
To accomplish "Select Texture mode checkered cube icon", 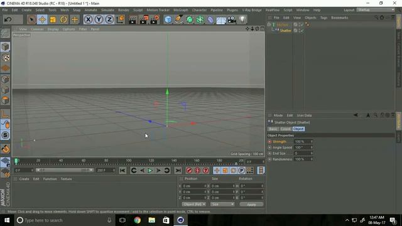I will (6, 58).
